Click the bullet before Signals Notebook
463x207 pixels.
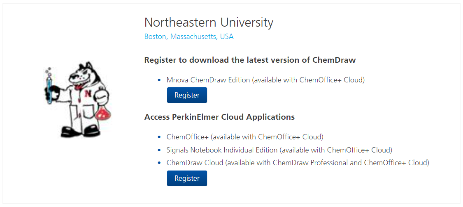(159, 150)
